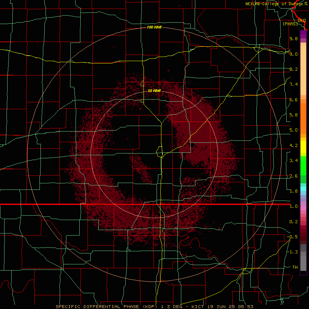309x309 pixels.
Task: Click the 3.4 scale value
Action: coord(294,161)
